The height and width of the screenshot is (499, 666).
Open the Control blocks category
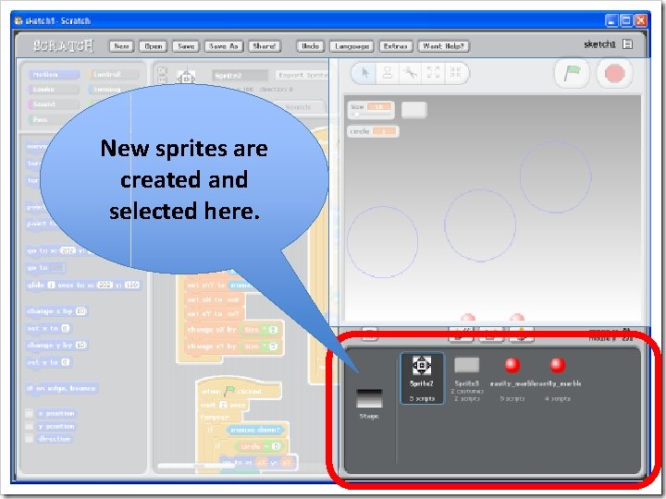(114, 75)
